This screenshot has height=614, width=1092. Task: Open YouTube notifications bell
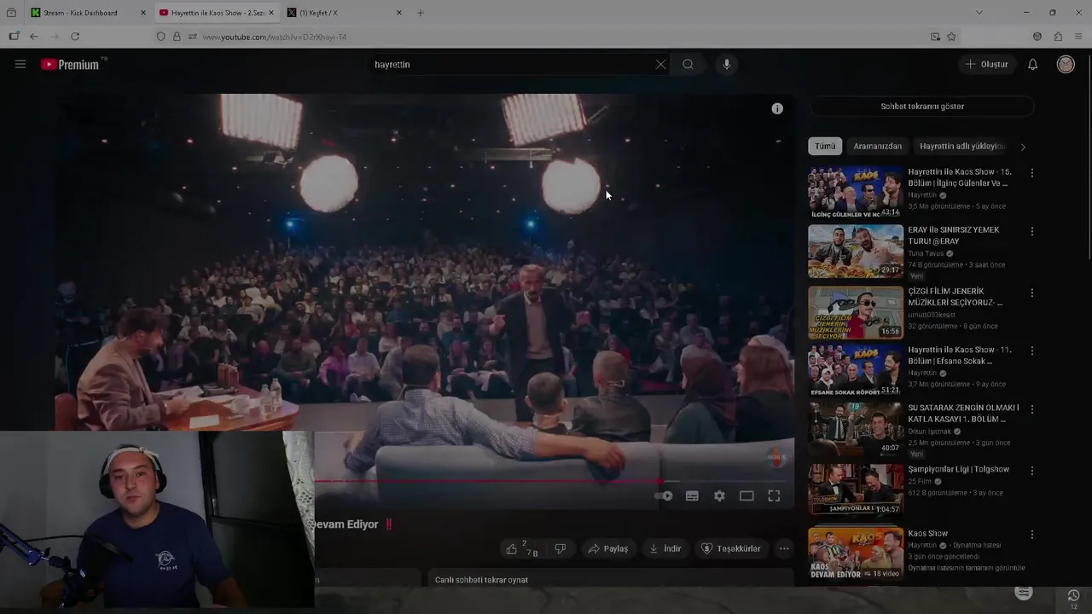point(1032,64)
